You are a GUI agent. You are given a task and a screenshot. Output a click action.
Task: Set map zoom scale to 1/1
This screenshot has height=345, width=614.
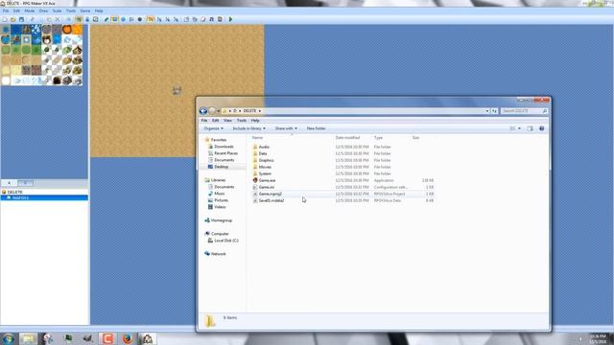151,19
